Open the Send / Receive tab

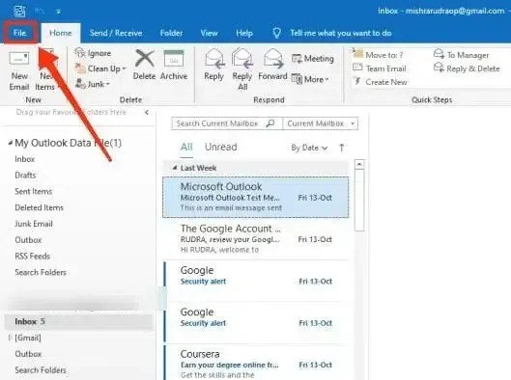click(x=116, y=33)
